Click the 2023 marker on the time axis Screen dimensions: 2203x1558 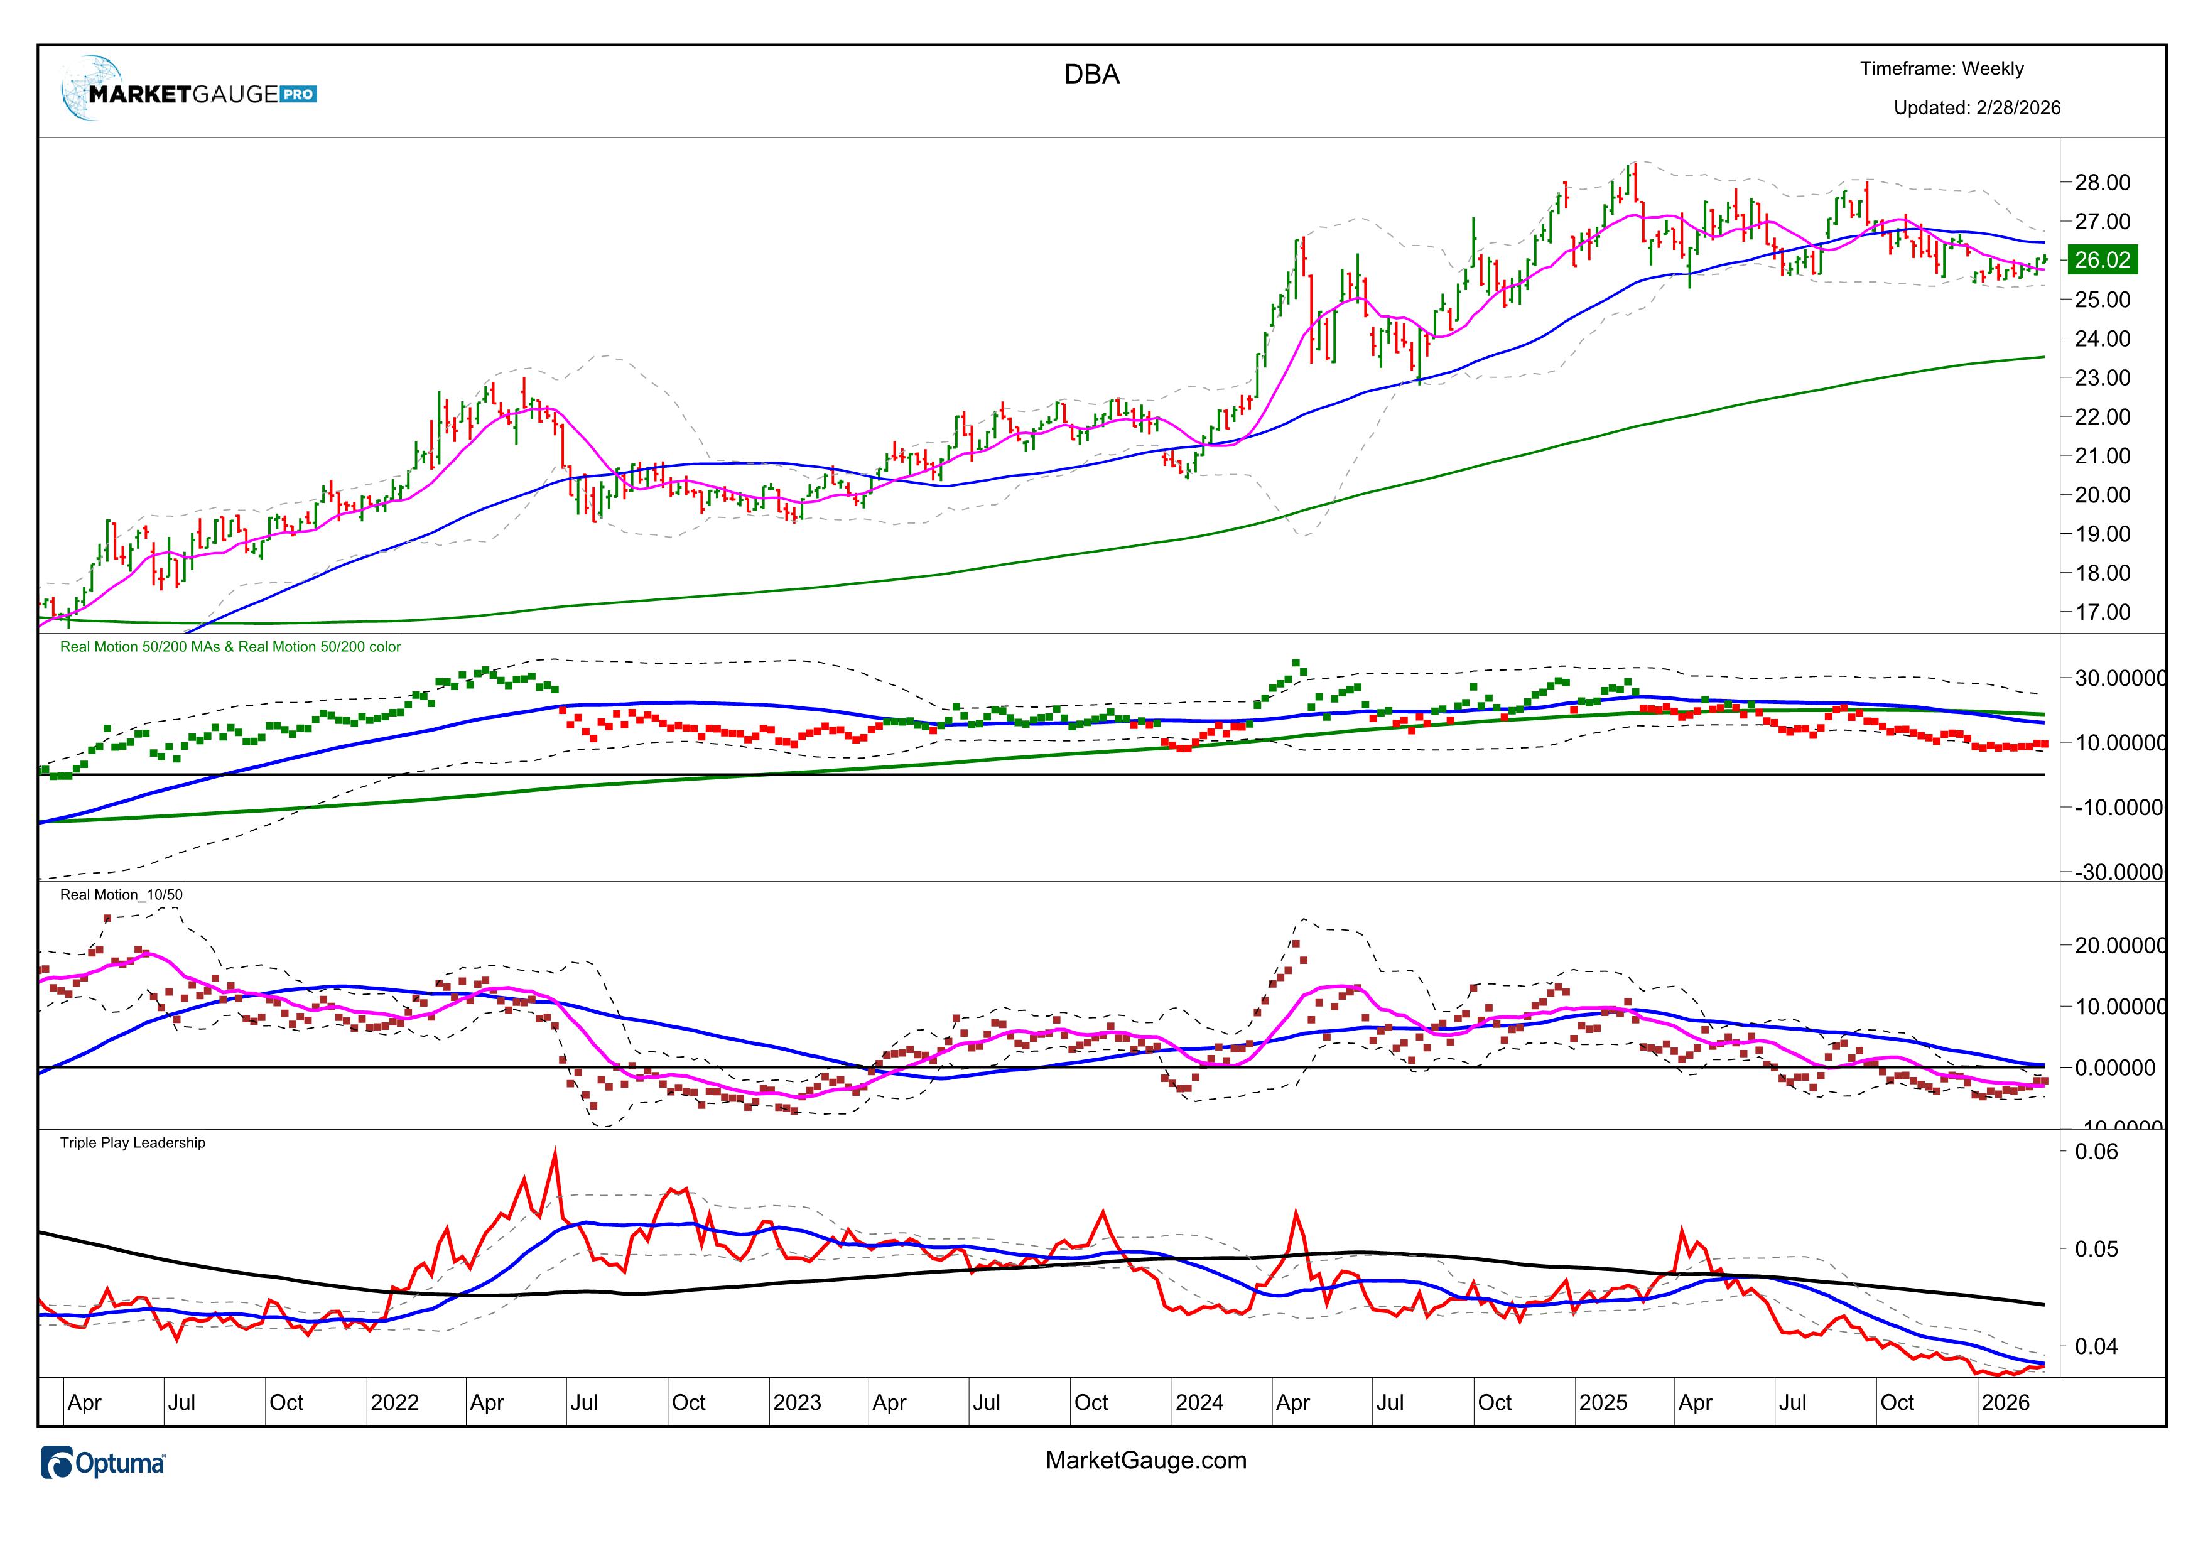coord(796,1403)
